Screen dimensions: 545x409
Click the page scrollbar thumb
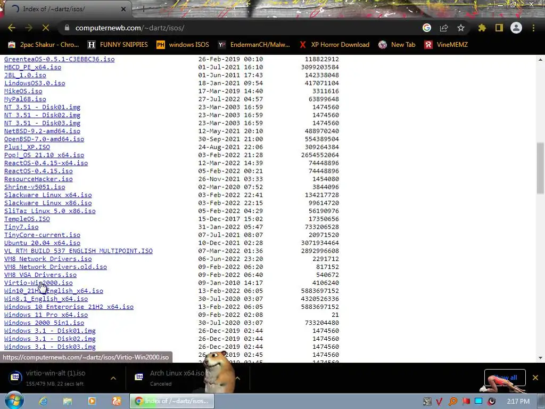point(540,168)
